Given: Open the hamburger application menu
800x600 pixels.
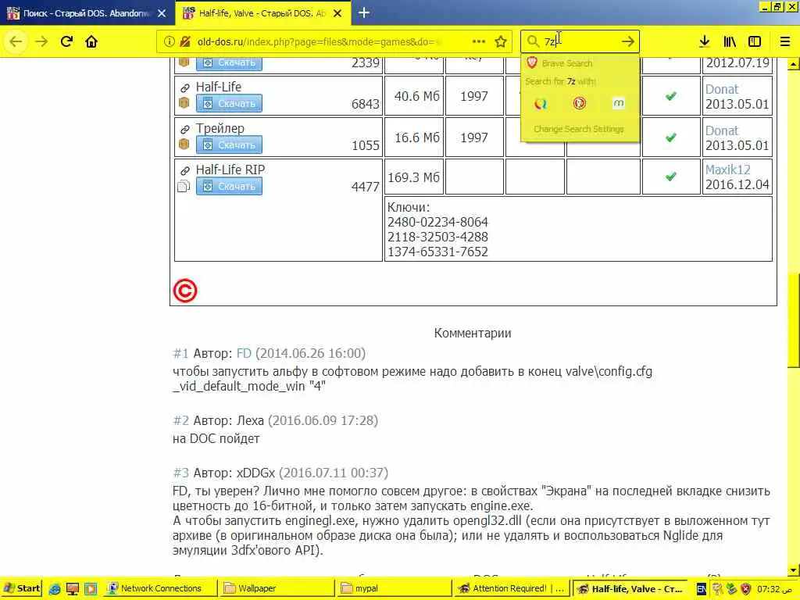Looking at the screenshot, I should (785, 41).
